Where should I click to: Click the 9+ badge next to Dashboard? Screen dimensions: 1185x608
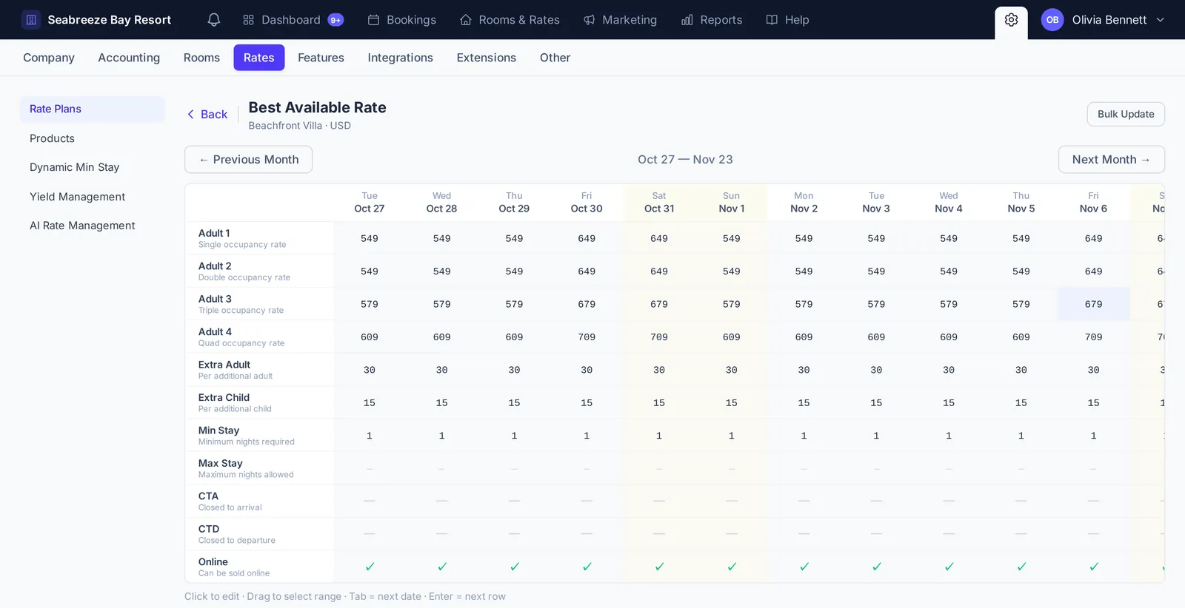(x=336, y=20)
